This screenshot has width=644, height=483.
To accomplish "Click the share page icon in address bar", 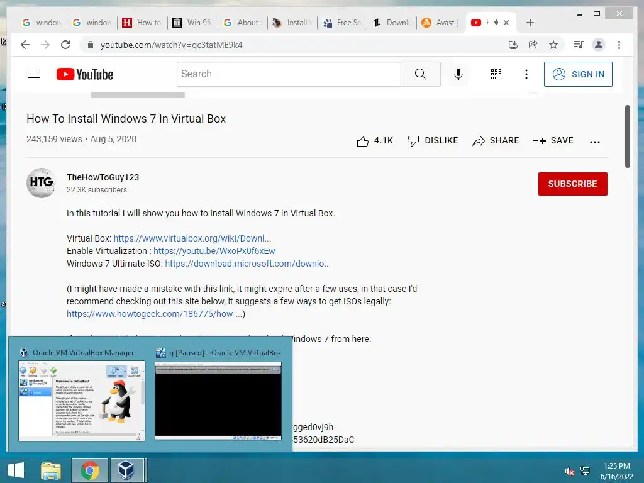I will pos(533,45).
